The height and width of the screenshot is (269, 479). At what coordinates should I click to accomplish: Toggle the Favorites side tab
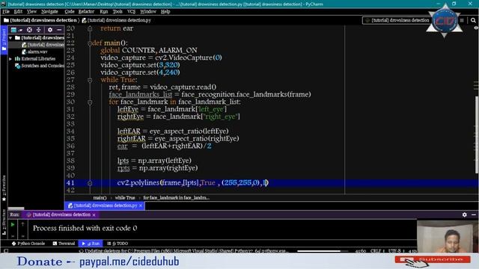click(x=4, y=188)
